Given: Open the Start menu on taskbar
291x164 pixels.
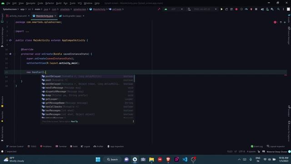Looking at the screenshot, I should point(98,159).
